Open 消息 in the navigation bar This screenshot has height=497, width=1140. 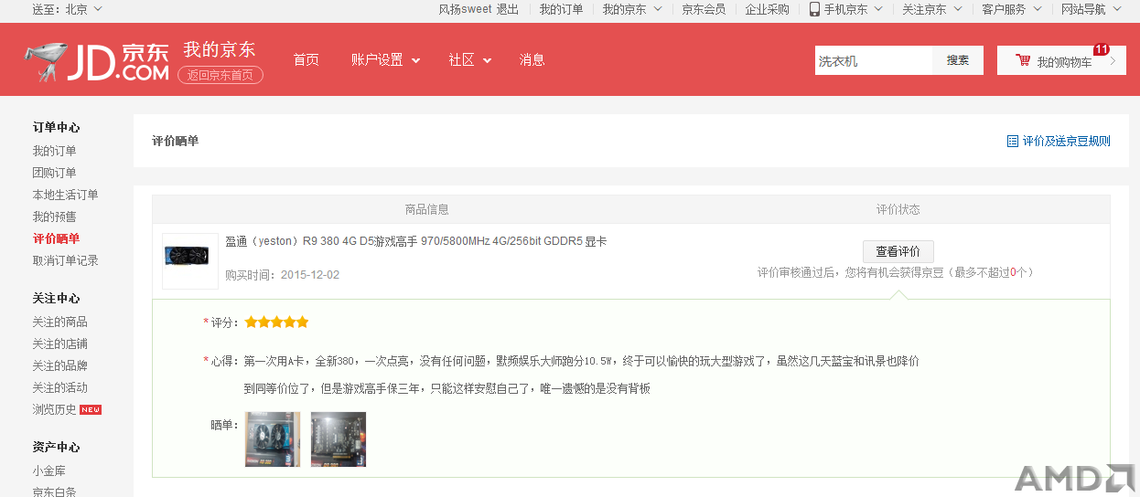click(532, 59)
